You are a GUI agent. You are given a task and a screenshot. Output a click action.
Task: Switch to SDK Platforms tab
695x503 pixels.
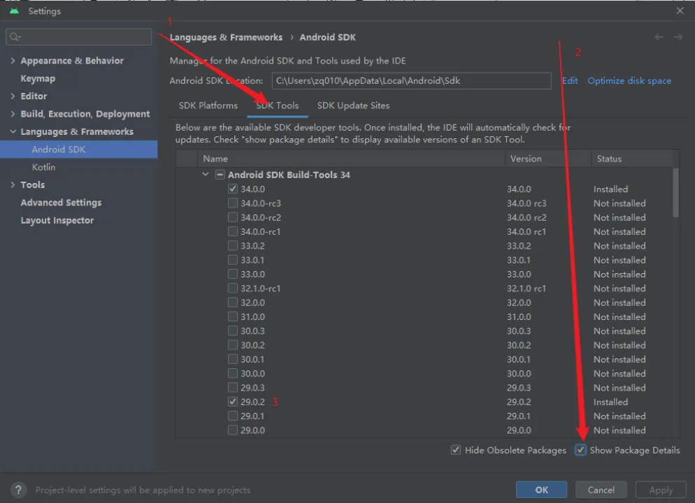(x=208, y=105)
